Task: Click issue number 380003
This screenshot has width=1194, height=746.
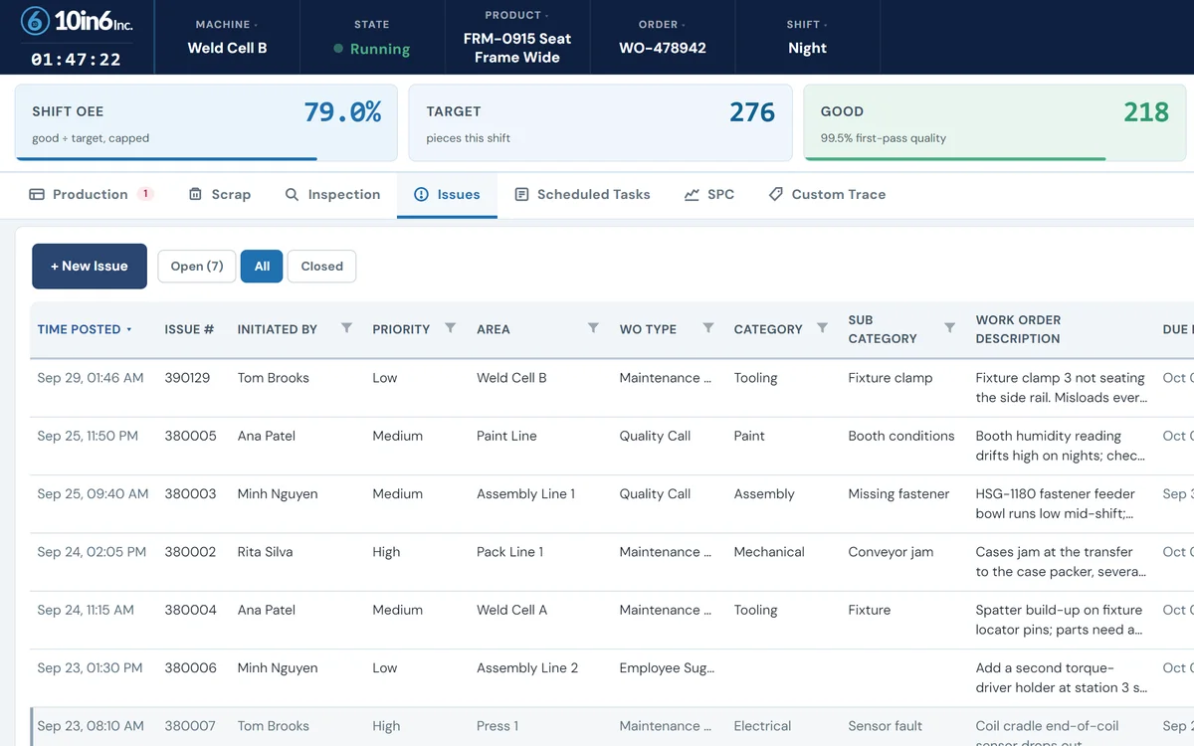Action: tap(190, 493)
